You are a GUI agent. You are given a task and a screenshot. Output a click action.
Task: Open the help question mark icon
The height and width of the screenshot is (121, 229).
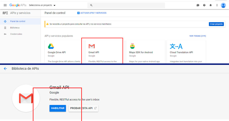(204, 5)
